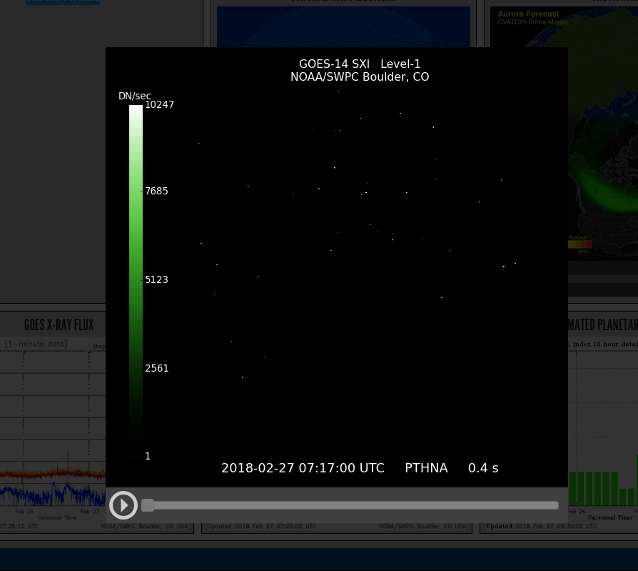
Task: Click 'Updated 2018 Feb 27 07:26:02 UTC' text
Action: [262, 526]
